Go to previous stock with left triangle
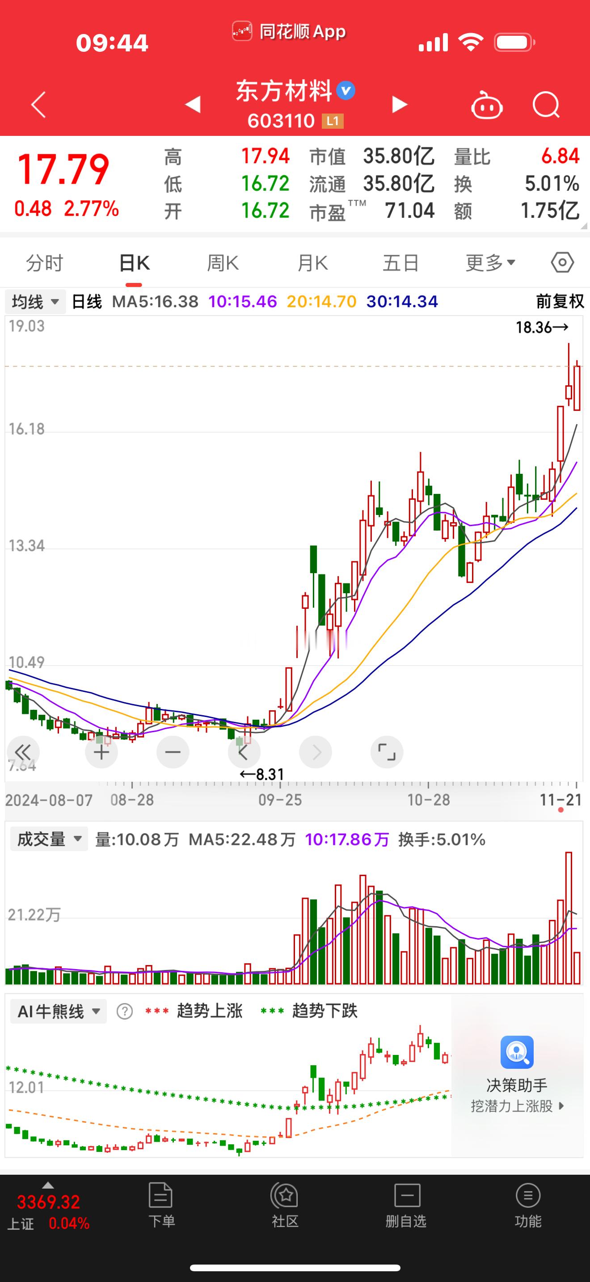Screen dimensions: 590x1282 [193, 105]
